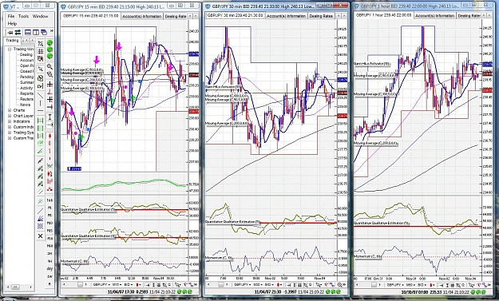
Task: Open Account(s) Information tab in 1 hour window
Action: click(x=434, y=16)
